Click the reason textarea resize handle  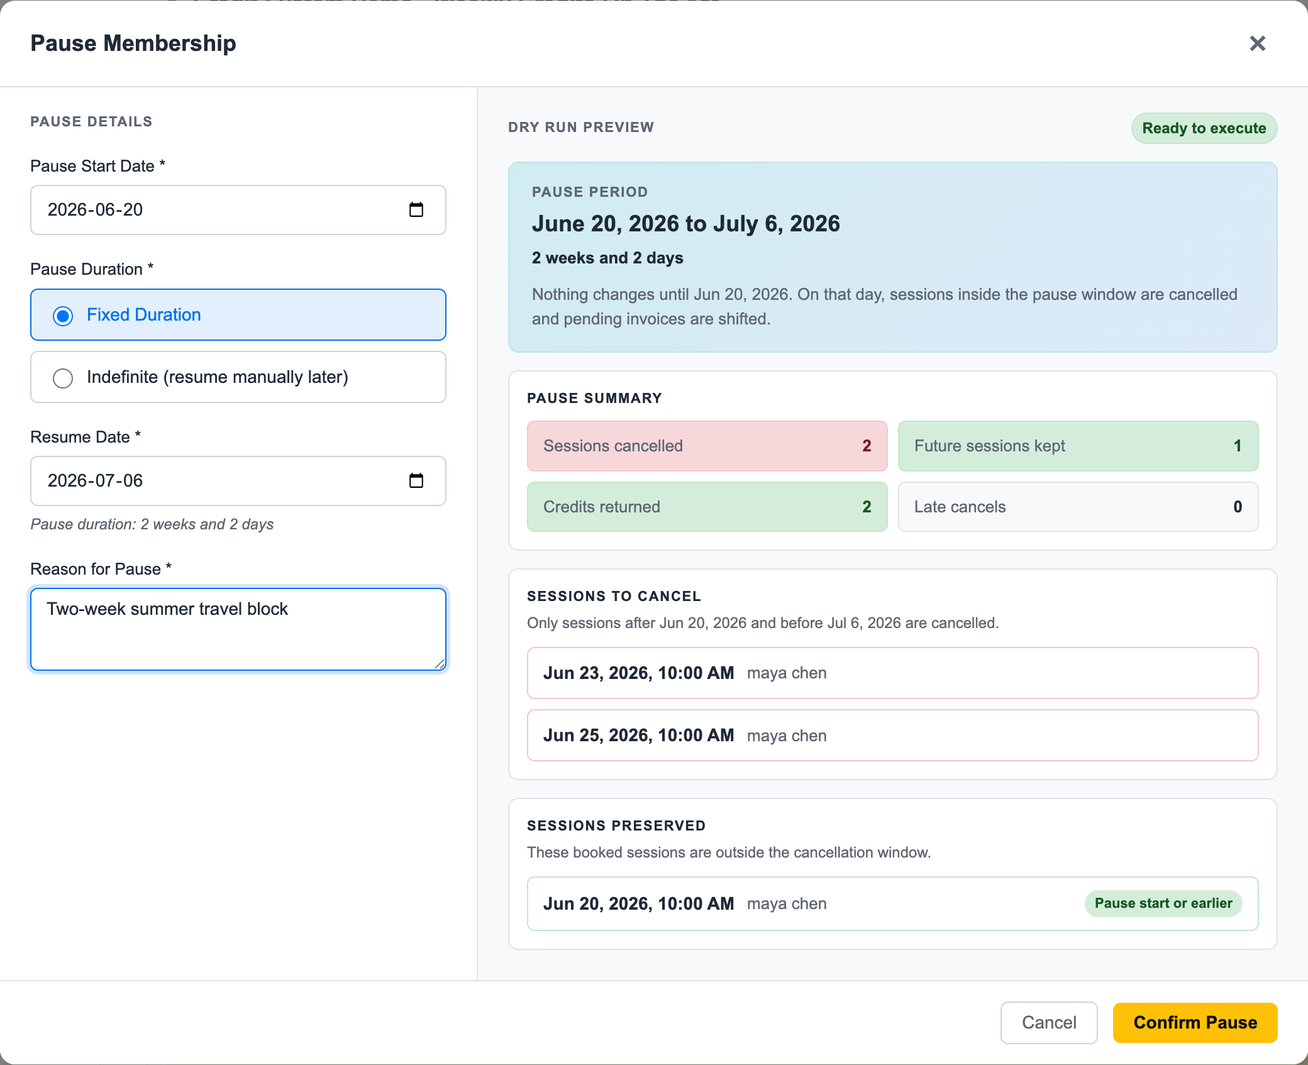(440, 664)
